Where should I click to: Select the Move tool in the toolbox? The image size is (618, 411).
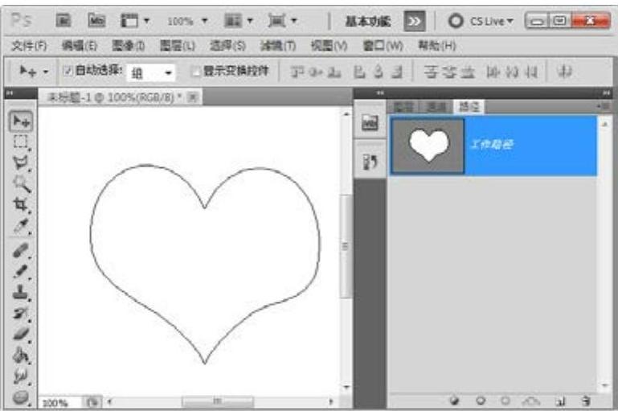[x=19, y=121]
